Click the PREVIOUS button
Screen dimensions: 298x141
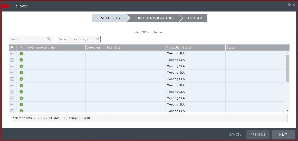point(258,135)
